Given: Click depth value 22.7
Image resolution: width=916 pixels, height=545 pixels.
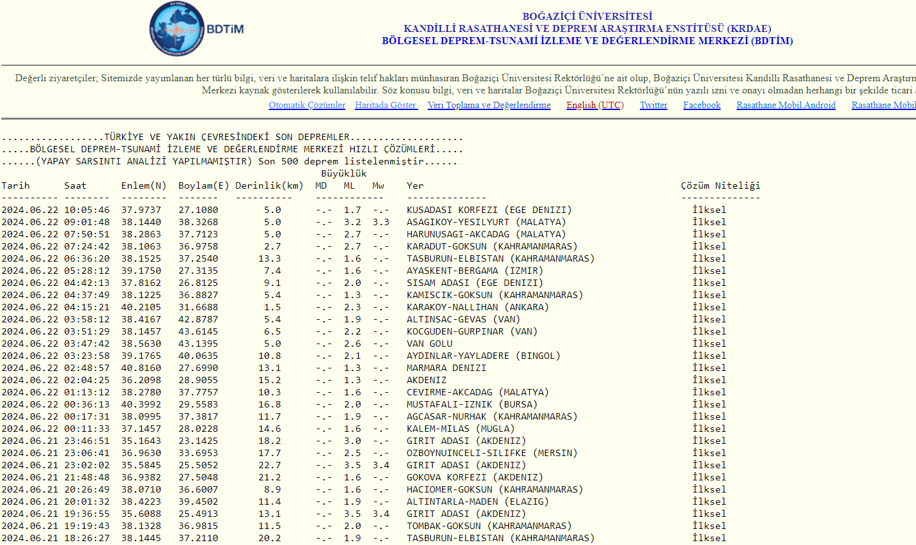Looking at the screenshot, I should coord(270,465).
